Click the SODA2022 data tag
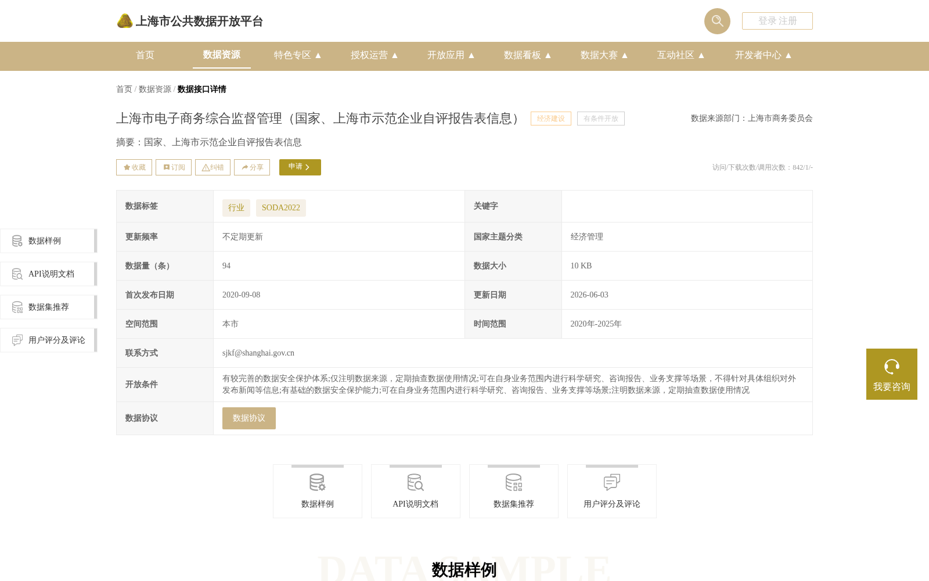The width and height of the screenshot is (929, 581). coord(281,208)
